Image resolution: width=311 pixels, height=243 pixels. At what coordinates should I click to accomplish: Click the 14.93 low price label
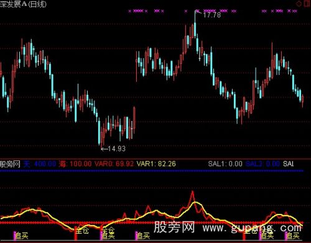click(116, 149)
